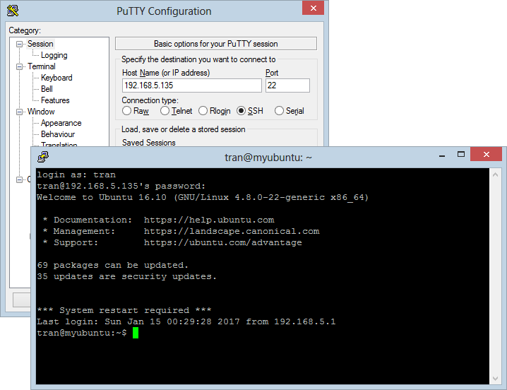Open the Terminal category
507x390 pixels.
(x=42, y=66)
